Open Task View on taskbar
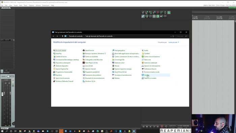 point(16,131)
